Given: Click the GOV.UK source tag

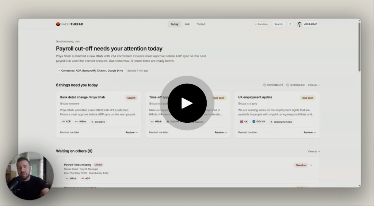Looking at the screenshot, I should click(259, 122).
